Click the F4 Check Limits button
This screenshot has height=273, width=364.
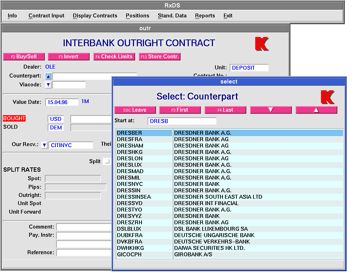[114, 57]
